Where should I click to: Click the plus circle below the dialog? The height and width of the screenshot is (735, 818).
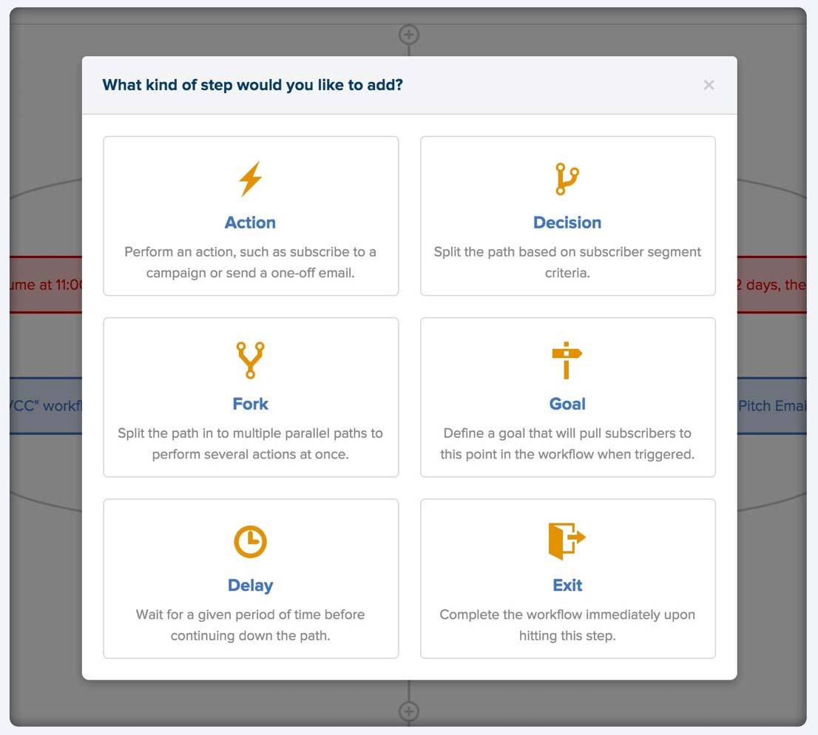pos(409,711)
